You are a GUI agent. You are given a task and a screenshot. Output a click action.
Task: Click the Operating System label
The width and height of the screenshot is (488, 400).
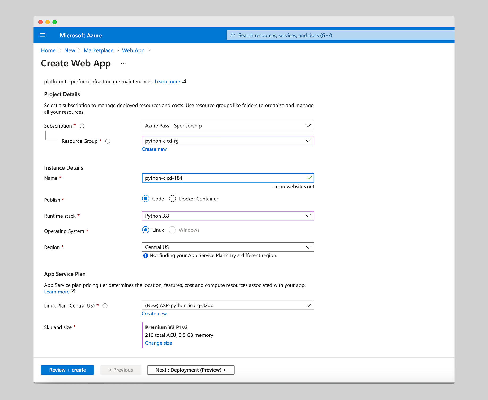point(64,231)
